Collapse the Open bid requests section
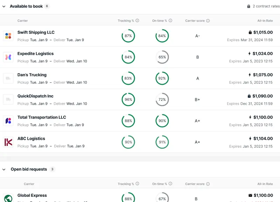 point(4,170)
